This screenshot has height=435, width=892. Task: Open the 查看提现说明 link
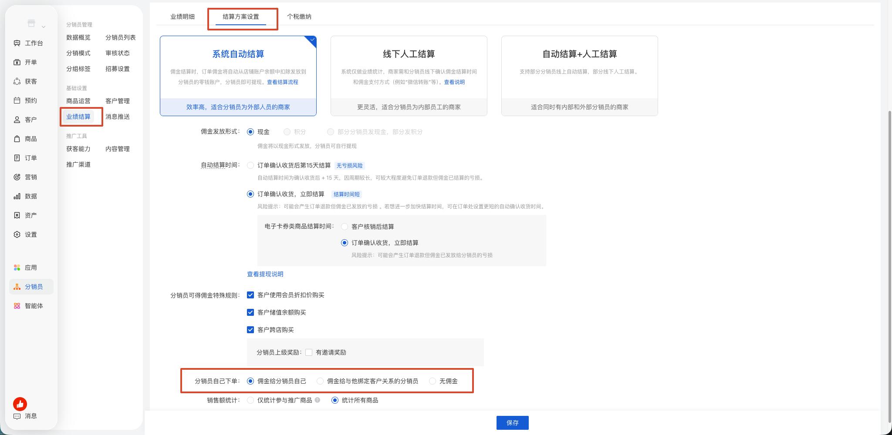point(265,274)
